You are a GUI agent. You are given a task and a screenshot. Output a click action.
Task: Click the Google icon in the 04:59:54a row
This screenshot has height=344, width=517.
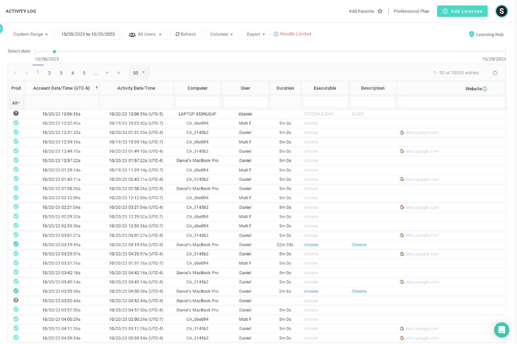coord(402,338)
